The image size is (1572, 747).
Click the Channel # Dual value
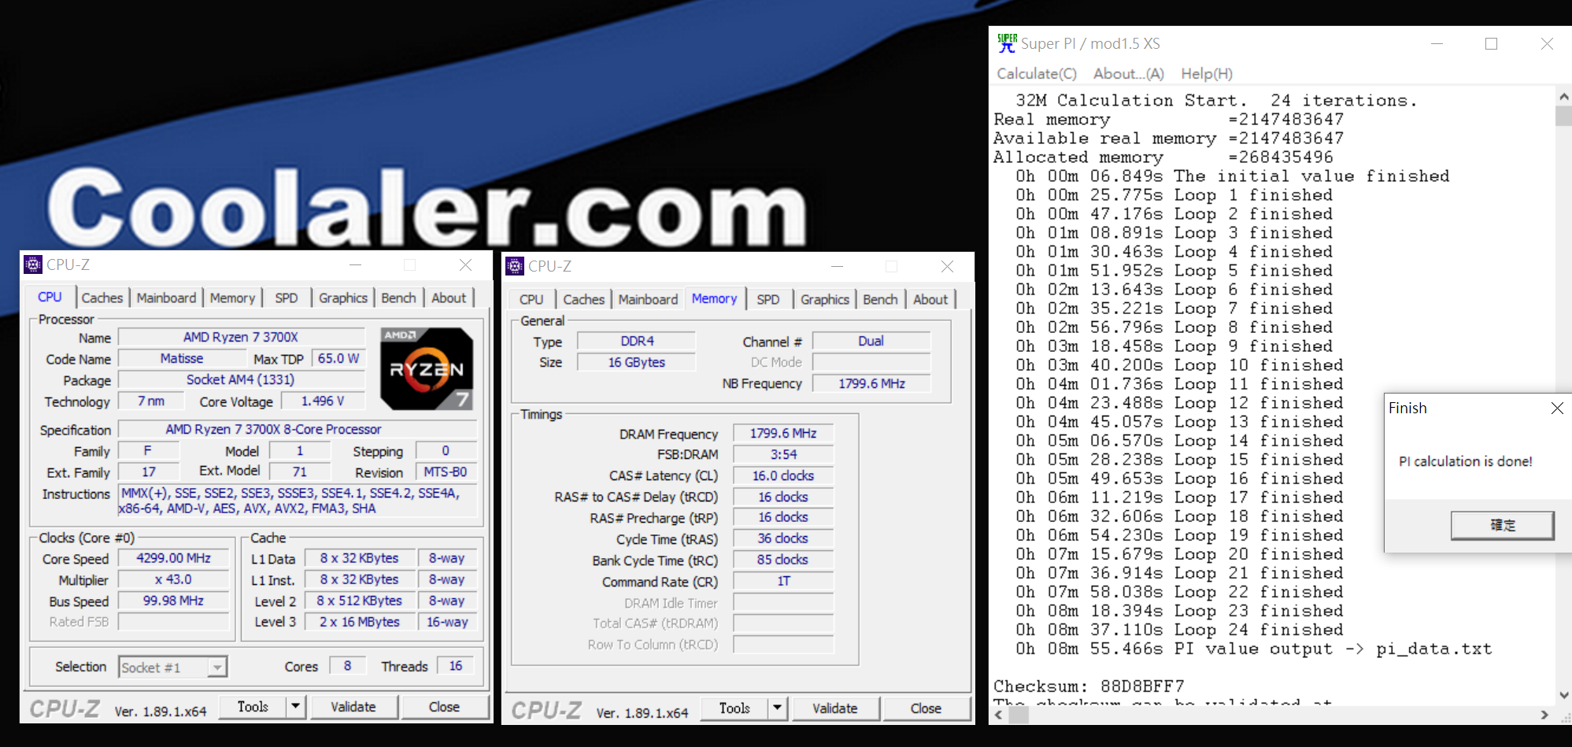[871, 341]
